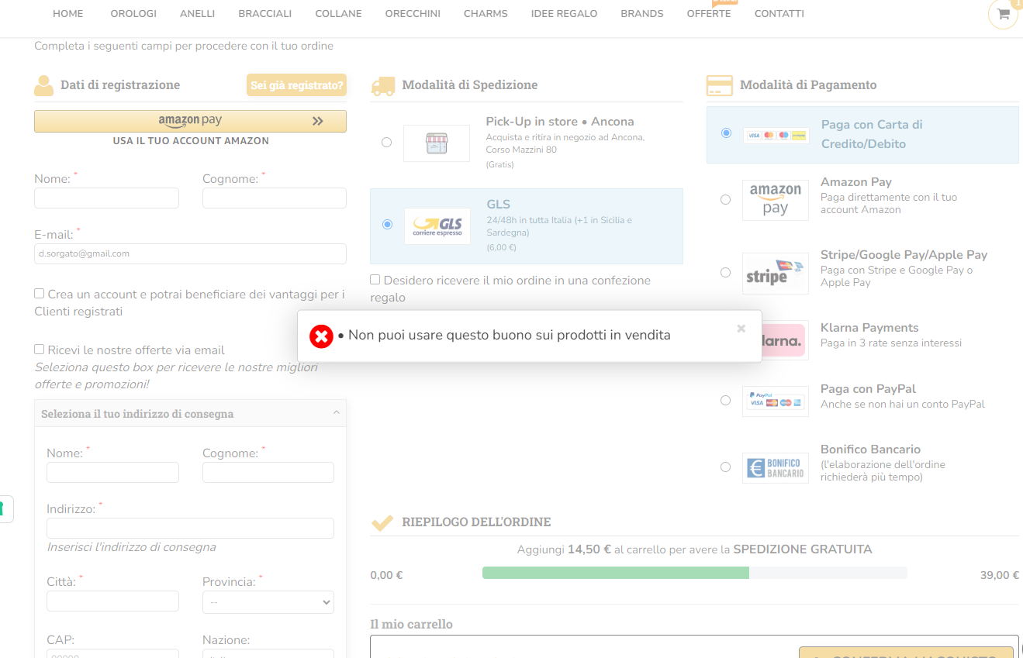This screenshot has height=658, width=1023.
Task: Click the Città input field
Action: tap(112, 601)
